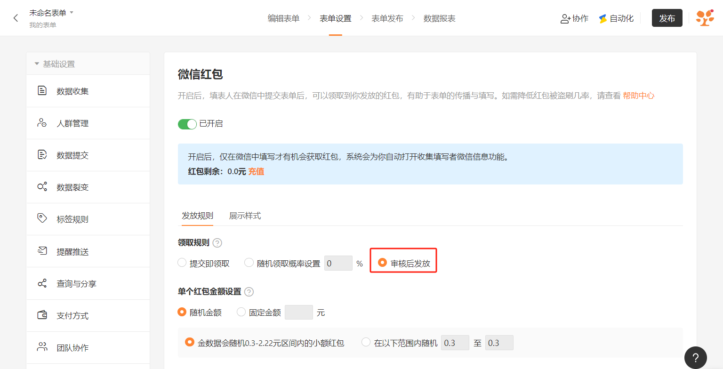The width and height of the screenshot is (723, 369).
Task: Collapse the 基础设置 section
Action: [x=37, y=64]
